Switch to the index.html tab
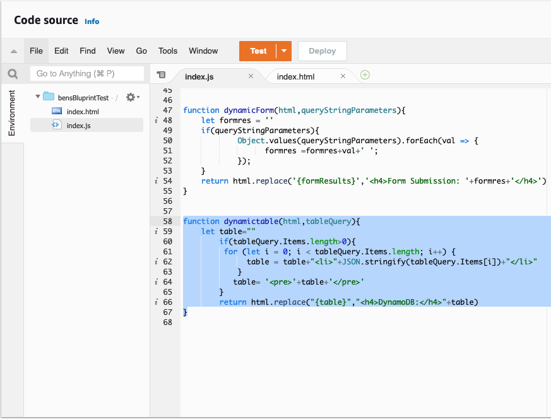Image resolution: width=551 pixels, height=419 pixels. 295,76
